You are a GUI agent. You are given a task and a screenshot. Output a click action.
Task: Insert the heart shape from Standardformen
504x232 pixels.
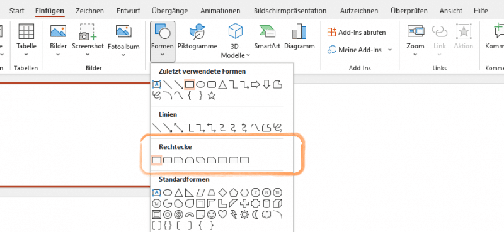click(x=222, y=214)
